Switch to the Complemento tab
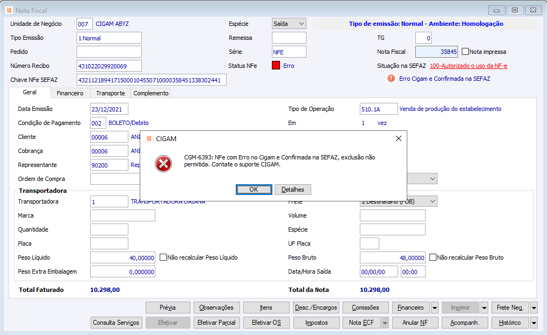Image resolution: width=547 pixels, height=335 pixels. (x=151, y=93)
